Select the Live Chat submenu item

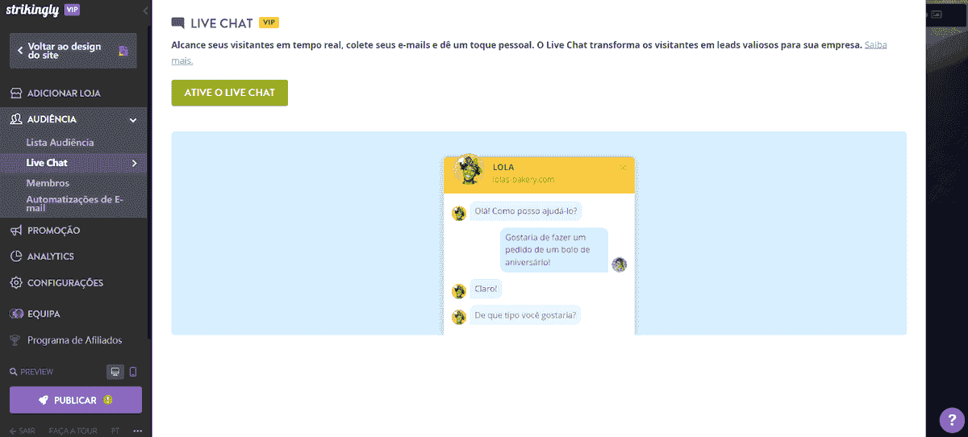point(47,163)
